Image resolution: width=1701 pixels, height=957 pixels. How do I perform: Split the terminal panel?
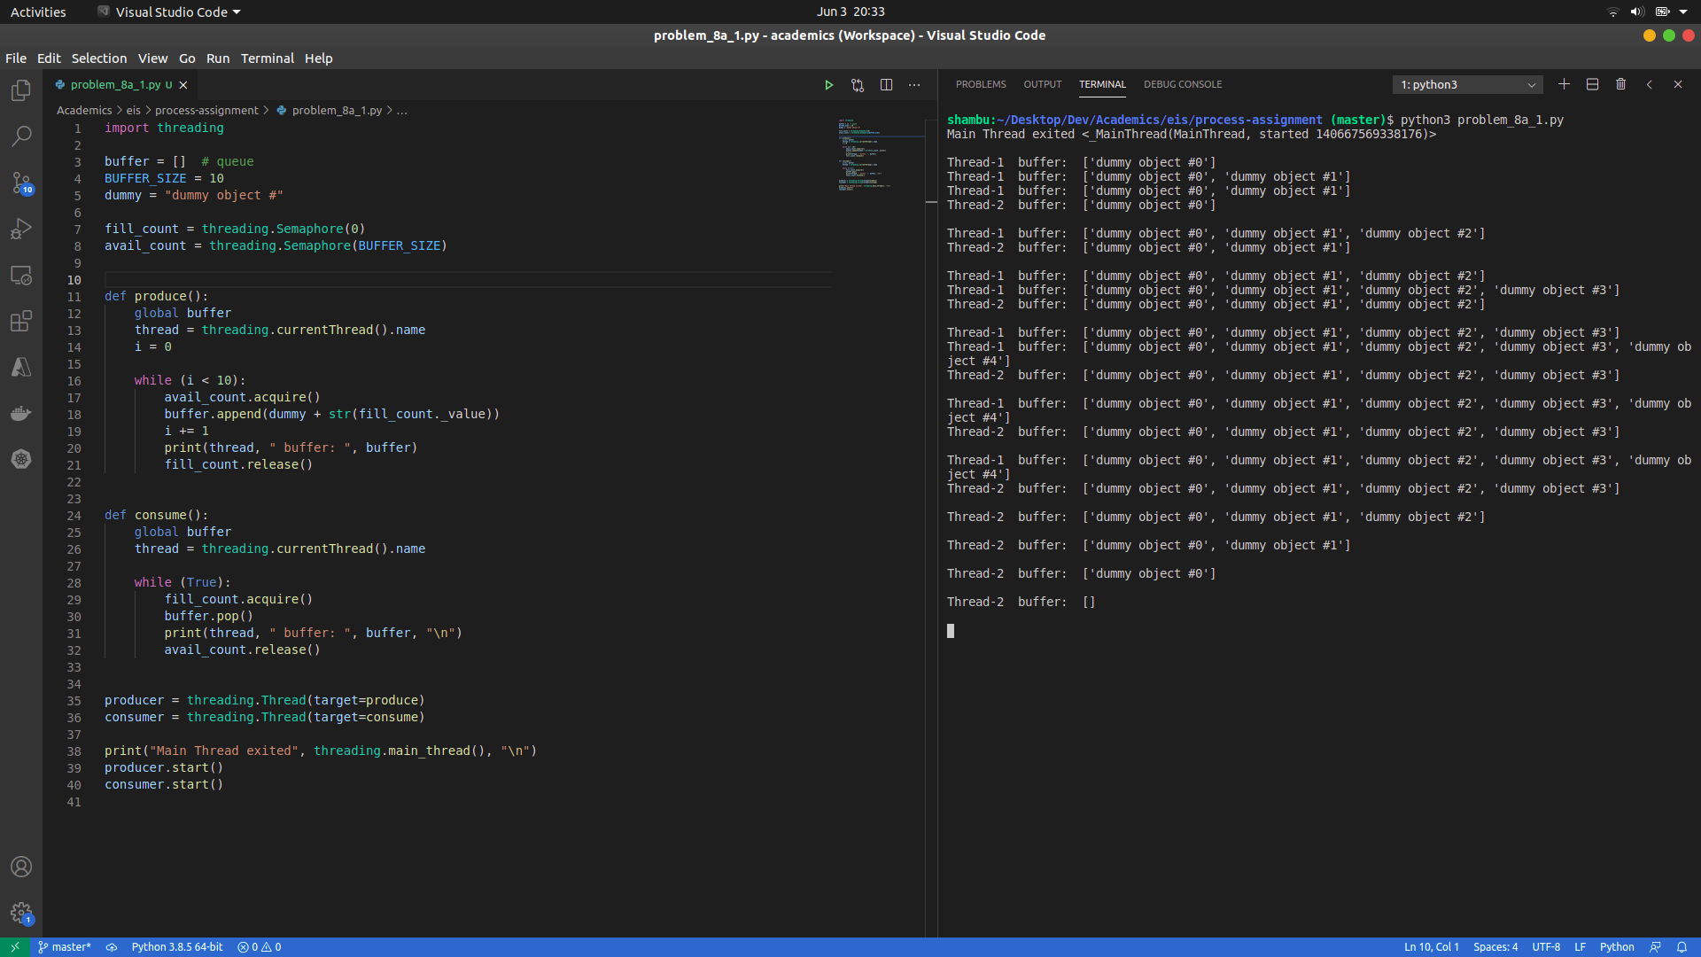click(x=1592, y=84)
